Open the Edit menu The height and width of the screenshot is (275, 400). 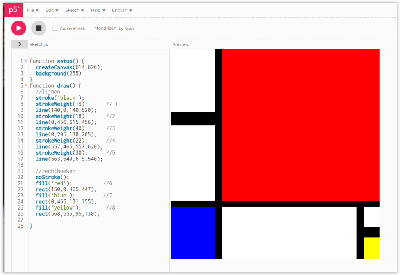click(x=52, y=10)
